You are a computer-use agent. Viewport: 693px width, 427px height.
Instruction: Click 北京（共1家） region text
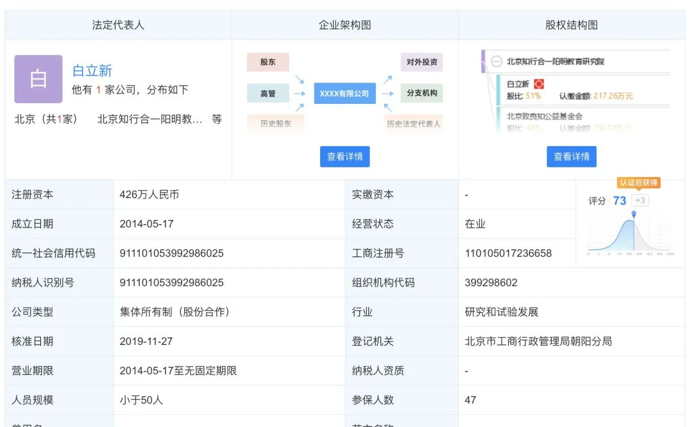tap(46, 119)
